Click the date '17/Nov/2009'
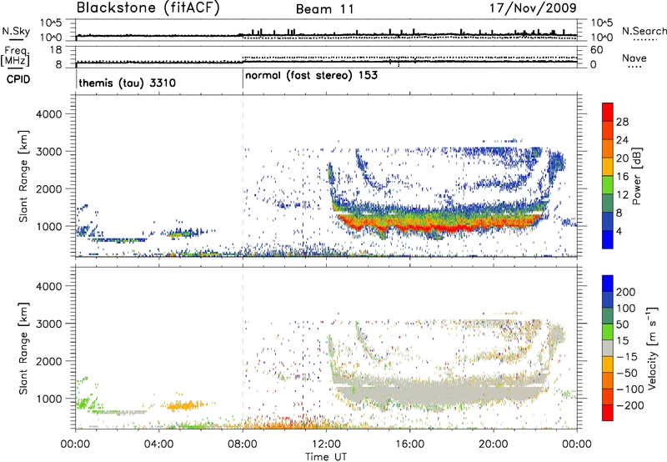Screen dimensions: 667x462 (x=534, y=8)
